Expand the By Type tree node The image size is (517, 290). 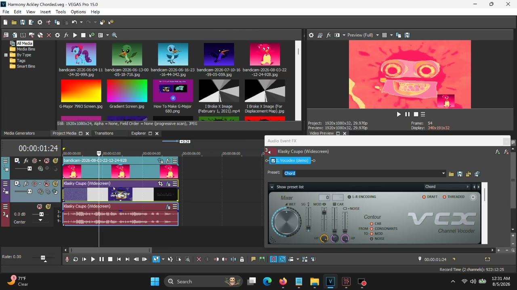pos(6,55)
